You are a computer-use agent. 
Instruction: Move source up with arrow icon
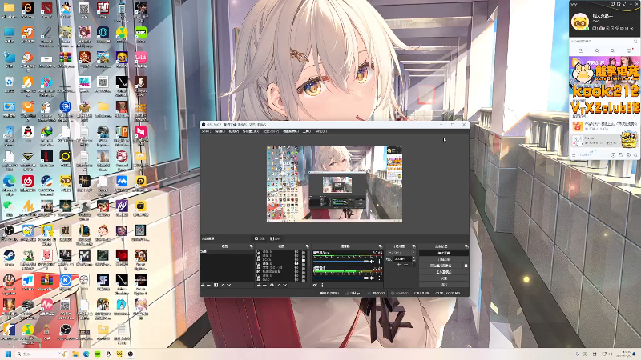pyautogui.click(x=279, y=285)
